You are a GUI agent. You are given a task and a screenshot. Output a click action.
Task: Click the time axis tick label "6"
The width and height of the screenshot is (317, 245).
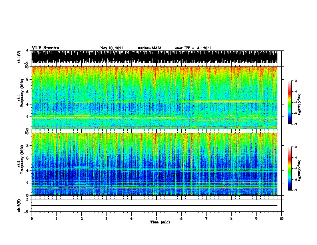[x=182, y=219]
